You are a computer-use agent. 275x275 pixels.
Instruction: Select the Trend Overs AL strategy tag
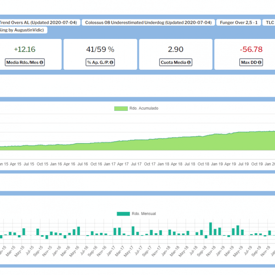click(x=39, y=22)
